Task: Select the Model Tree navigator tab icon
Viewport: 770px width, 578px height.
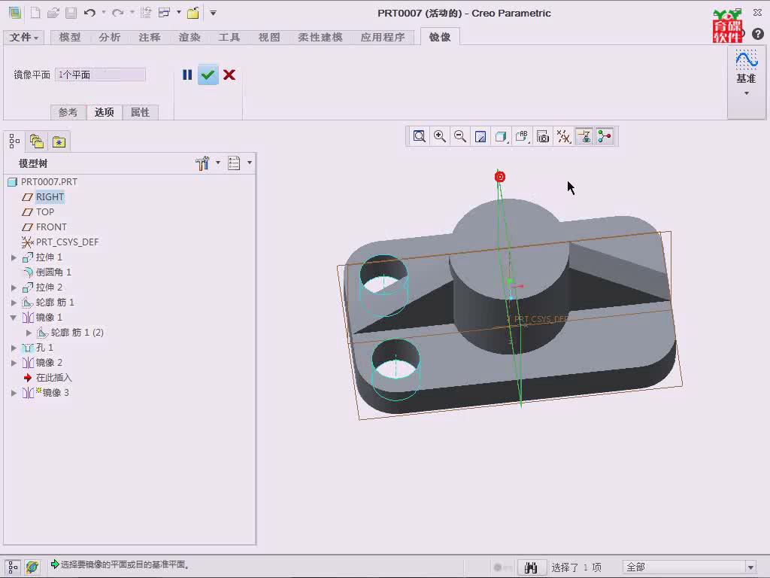Action: click(x=14, y=141)
